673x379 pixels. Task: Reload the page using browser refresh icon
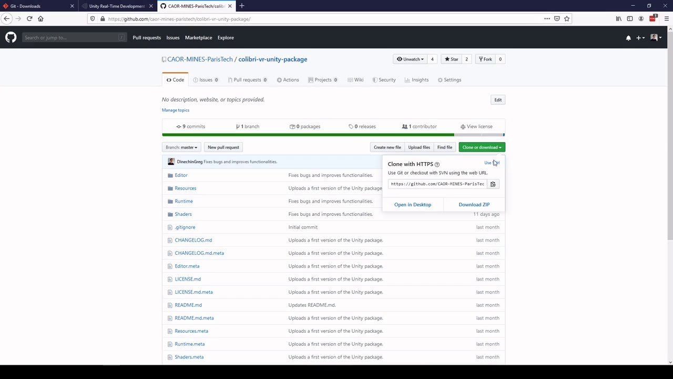point(29,18)
